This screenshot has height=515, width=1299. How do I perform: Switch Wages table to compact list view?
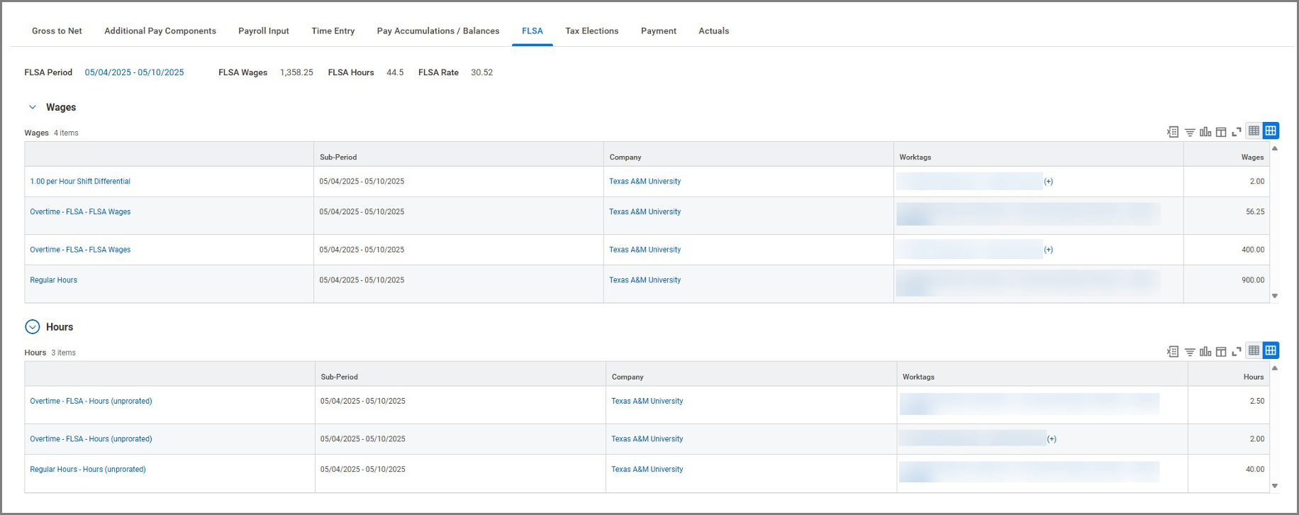click(1254, 131)
